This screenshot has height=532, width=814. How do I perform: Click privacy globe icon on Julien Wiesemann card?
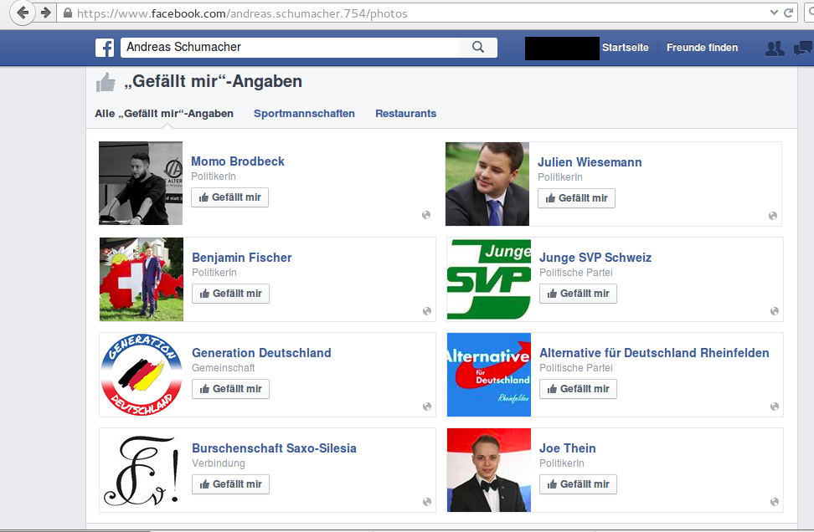(773, 216)
